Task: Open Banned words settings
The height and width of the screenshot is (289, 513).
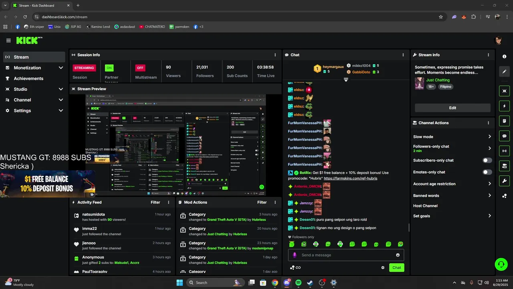Action: (x=452, y=195)
